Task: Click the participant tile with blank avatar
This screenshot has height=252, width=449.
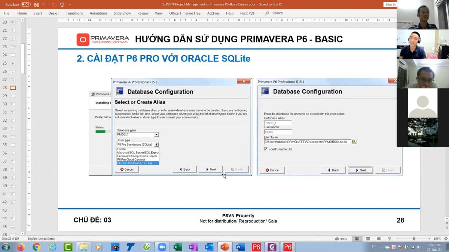Action: (x=422, y=103)
